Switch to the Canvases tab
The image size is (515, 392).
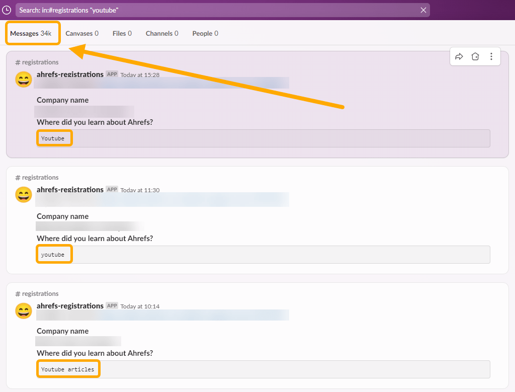coord(82,34)
